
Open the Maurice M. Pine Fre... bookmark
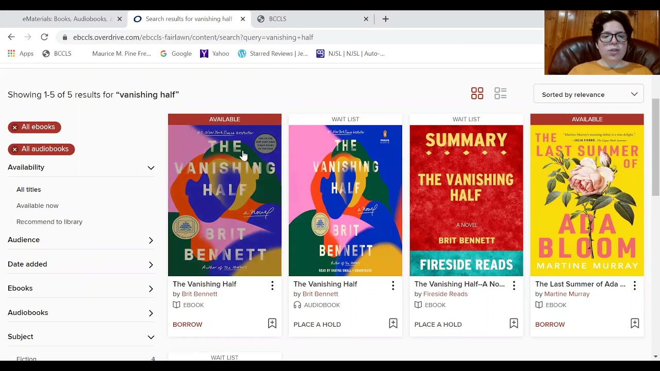[x=122, y=54]
